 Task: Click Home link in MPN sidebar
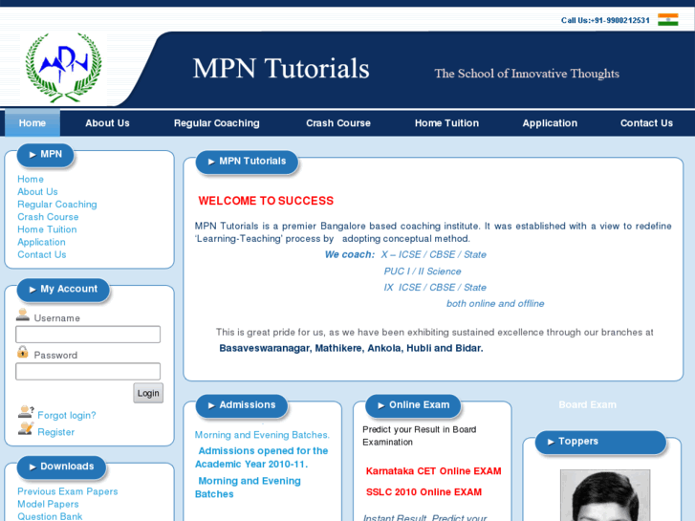31,179
